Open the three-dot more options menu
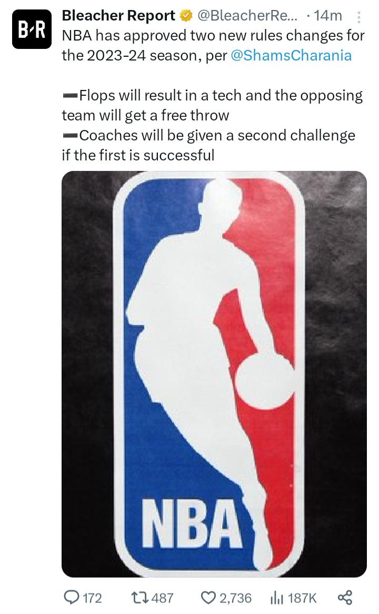This screenshot has height=614, width=379. pyautogui.click(x=358, y=17)
